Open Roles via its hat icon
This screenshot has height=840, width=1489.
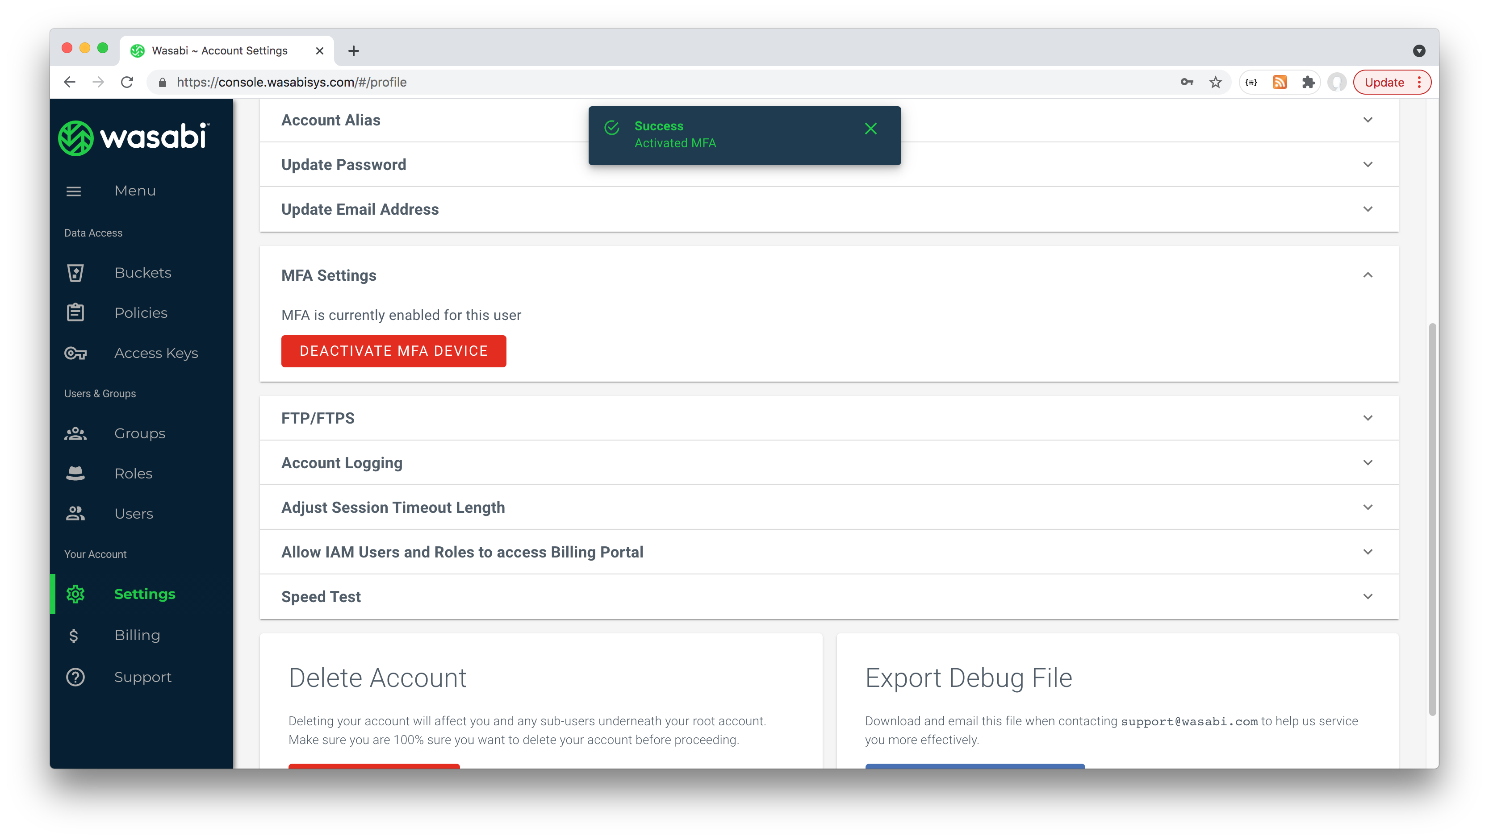(x=75, y=473)
